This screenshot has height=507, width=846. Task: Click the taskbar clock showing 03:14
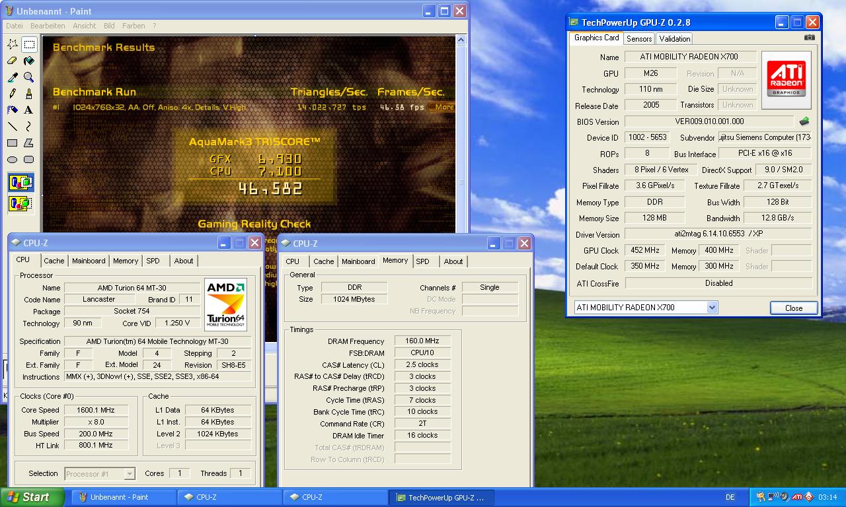[827, 497]
